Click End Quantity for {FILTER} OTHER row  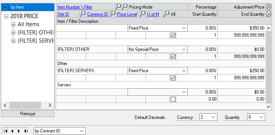(242, 56)
